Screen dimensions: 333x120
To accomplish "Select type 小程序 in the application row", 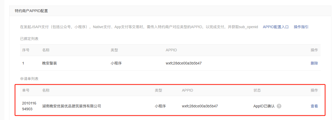I will pyautogui.click(x=160, y=106).
